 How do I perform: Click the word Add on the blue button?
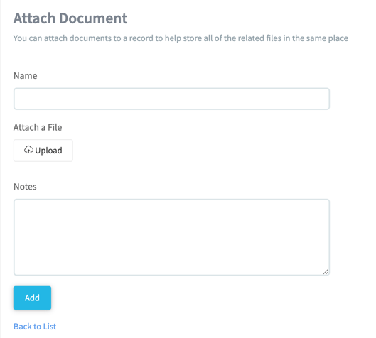tap(32, 298)
